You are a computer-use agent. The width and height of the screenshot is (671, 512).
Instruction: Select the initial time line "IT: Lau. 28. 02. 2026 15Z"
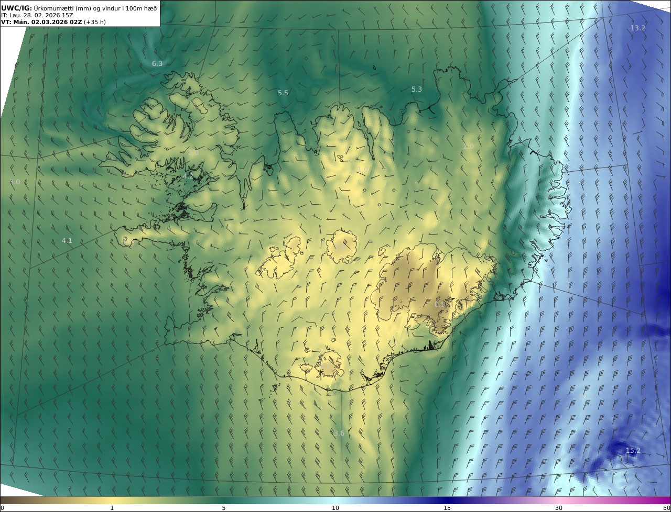pyautogui.click(x=37, y=15)
